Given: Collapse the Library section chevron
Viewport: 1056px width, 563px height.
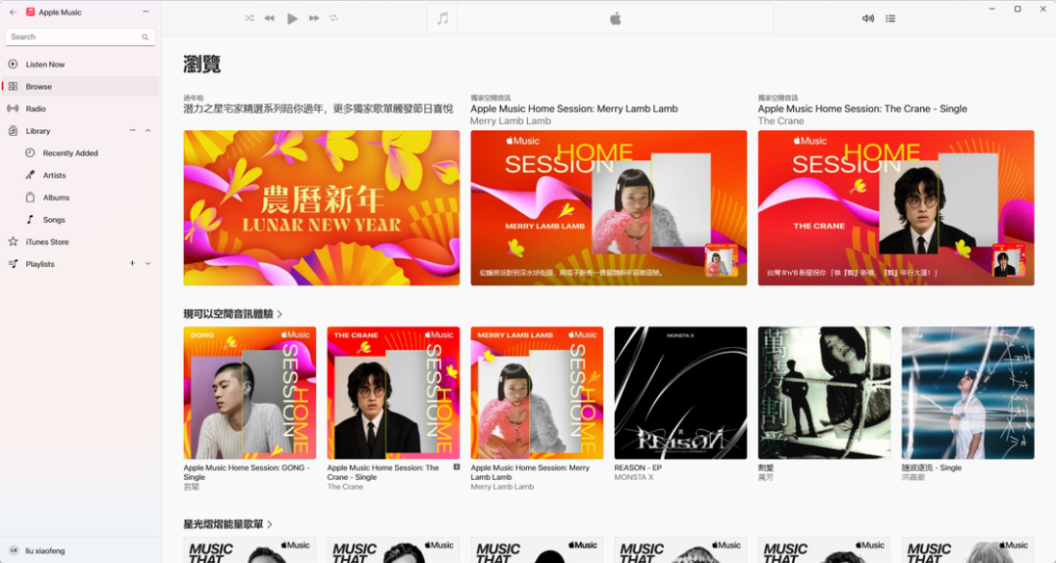Looking at the screenshot, I should (x=147, y=130).
